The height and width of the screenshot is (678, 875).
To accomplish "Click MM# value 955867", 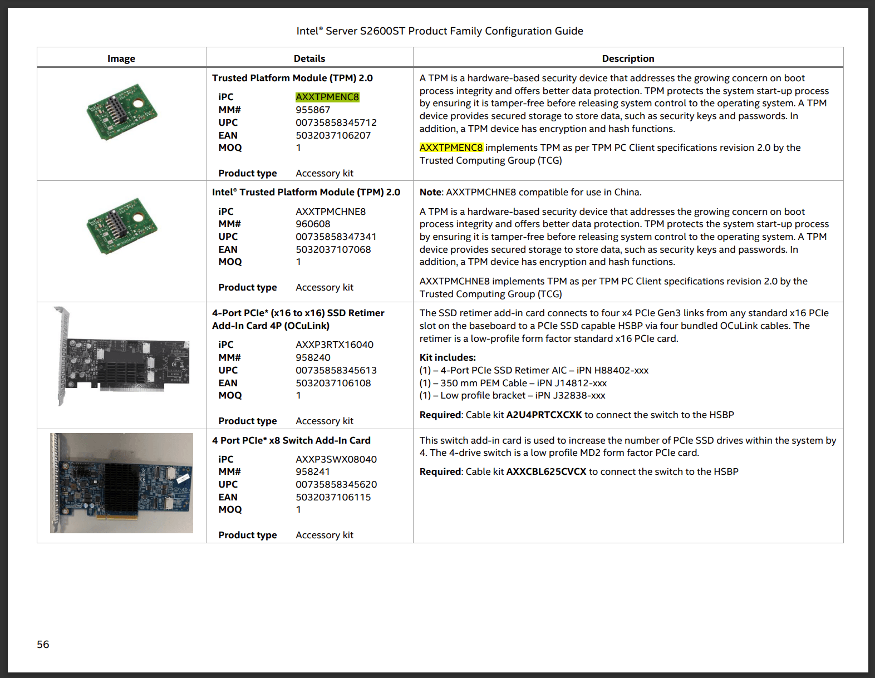I will (313, 110).
